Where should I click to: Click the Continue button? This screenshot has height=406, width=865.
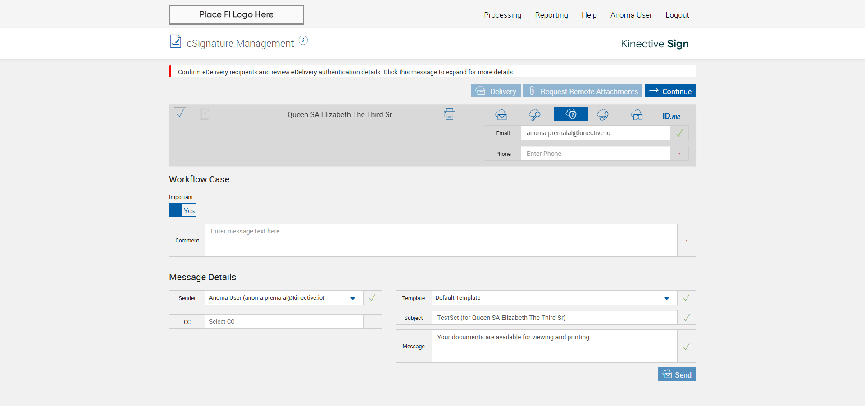coord(670,91)
